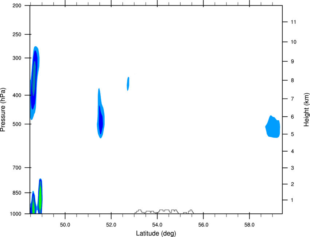Select the tall upper-level contour near 300 hPa

click(35, 83)
